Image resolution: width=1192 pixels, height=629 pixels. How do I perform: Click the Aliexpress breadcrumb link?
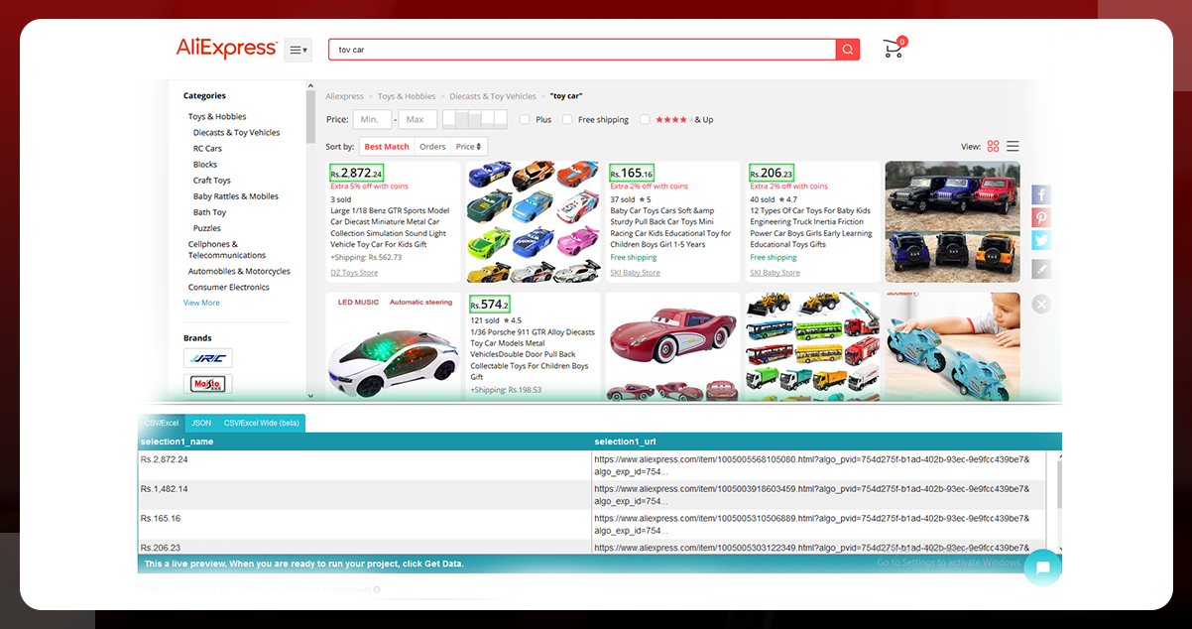[x=345, y=96]
